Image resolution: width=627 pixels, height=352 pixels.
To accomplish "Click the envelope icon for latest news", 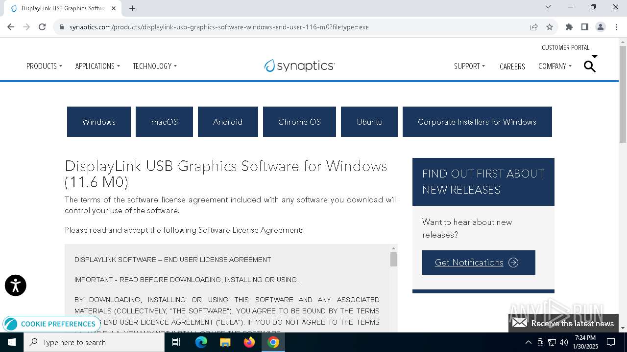I will (x=520, y=323).
